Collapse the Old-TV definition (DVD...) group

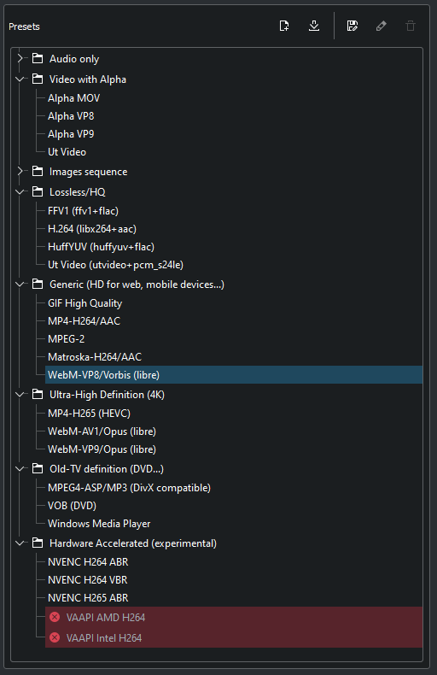point(20,469)
